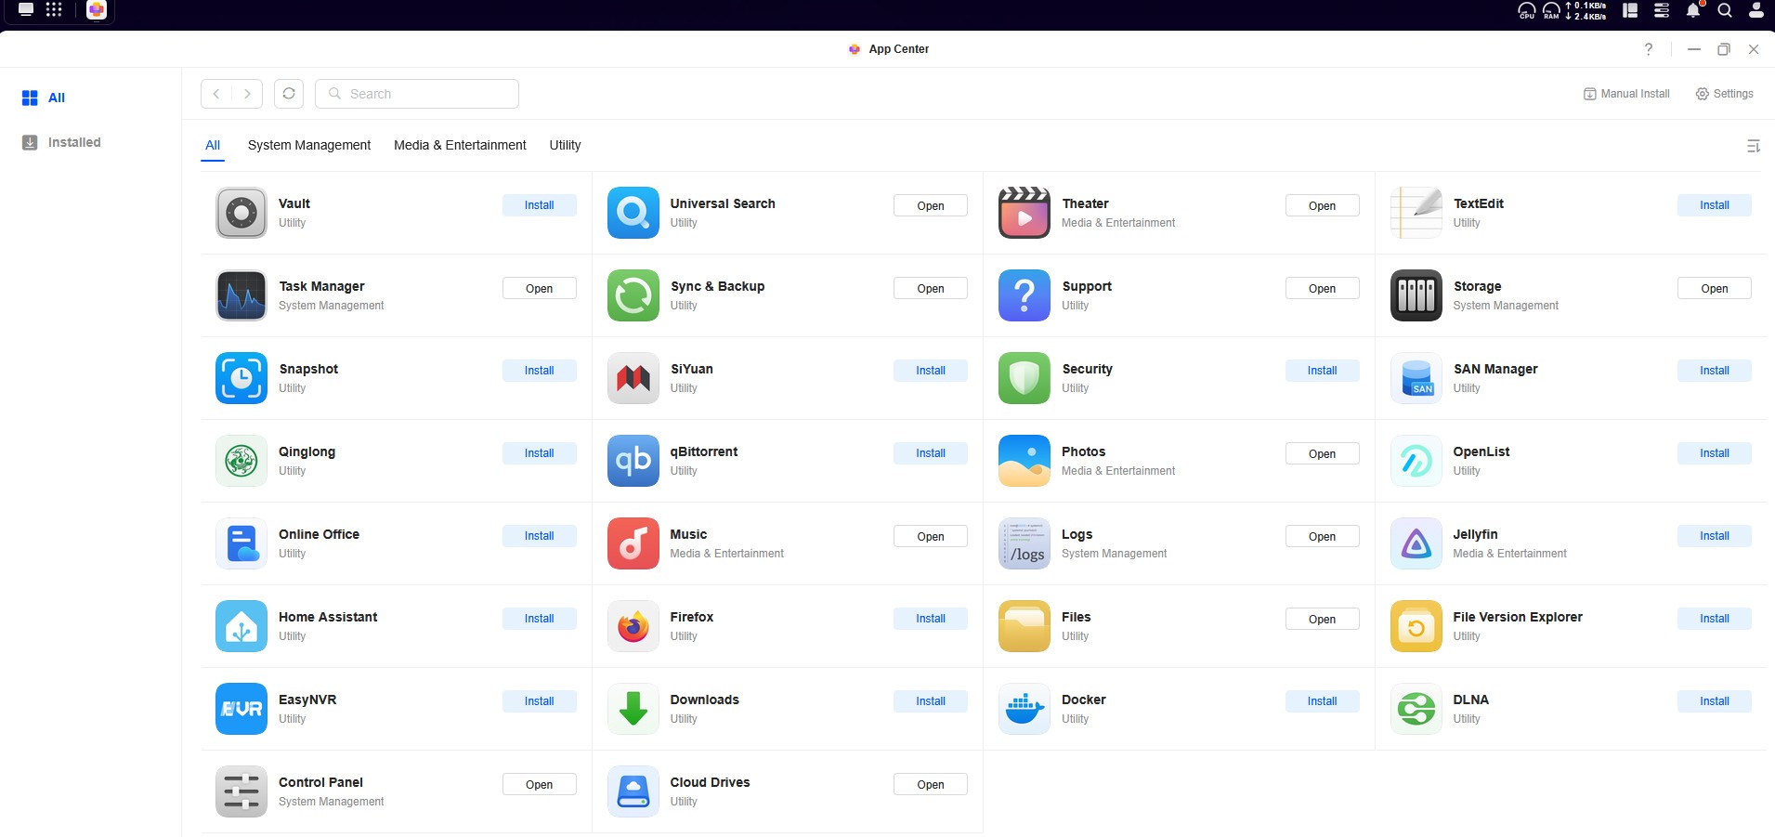The width and height of the screenshot is (1775, 837).
Task: Click the Jellyfin app icon
Action: [x=1416, y=543]
